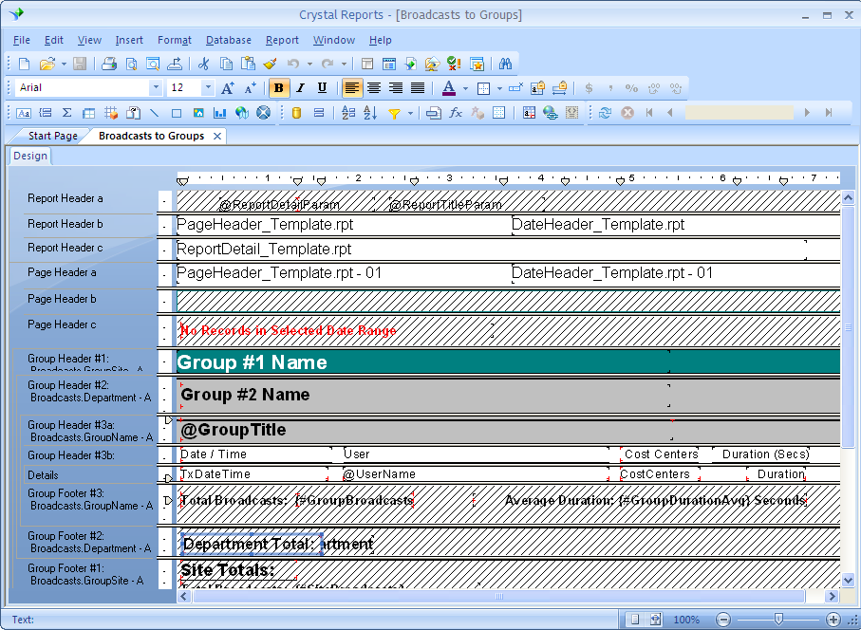This screenshot has height=630, width=861.
Task: Switch to the Start Page tab
Action: 52,136
